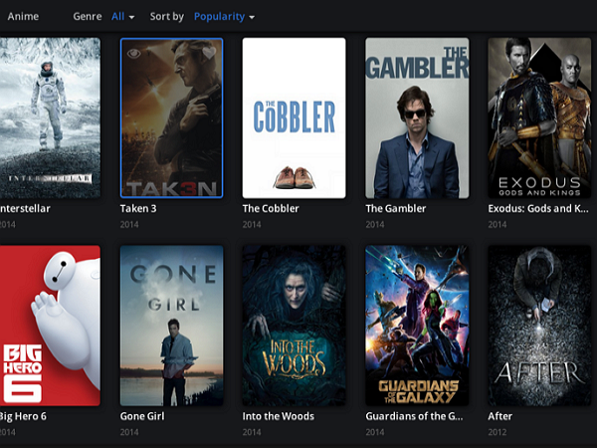597x448 pixels.
Task: Open The Gambler poster
Action: (x=417, y=117)
